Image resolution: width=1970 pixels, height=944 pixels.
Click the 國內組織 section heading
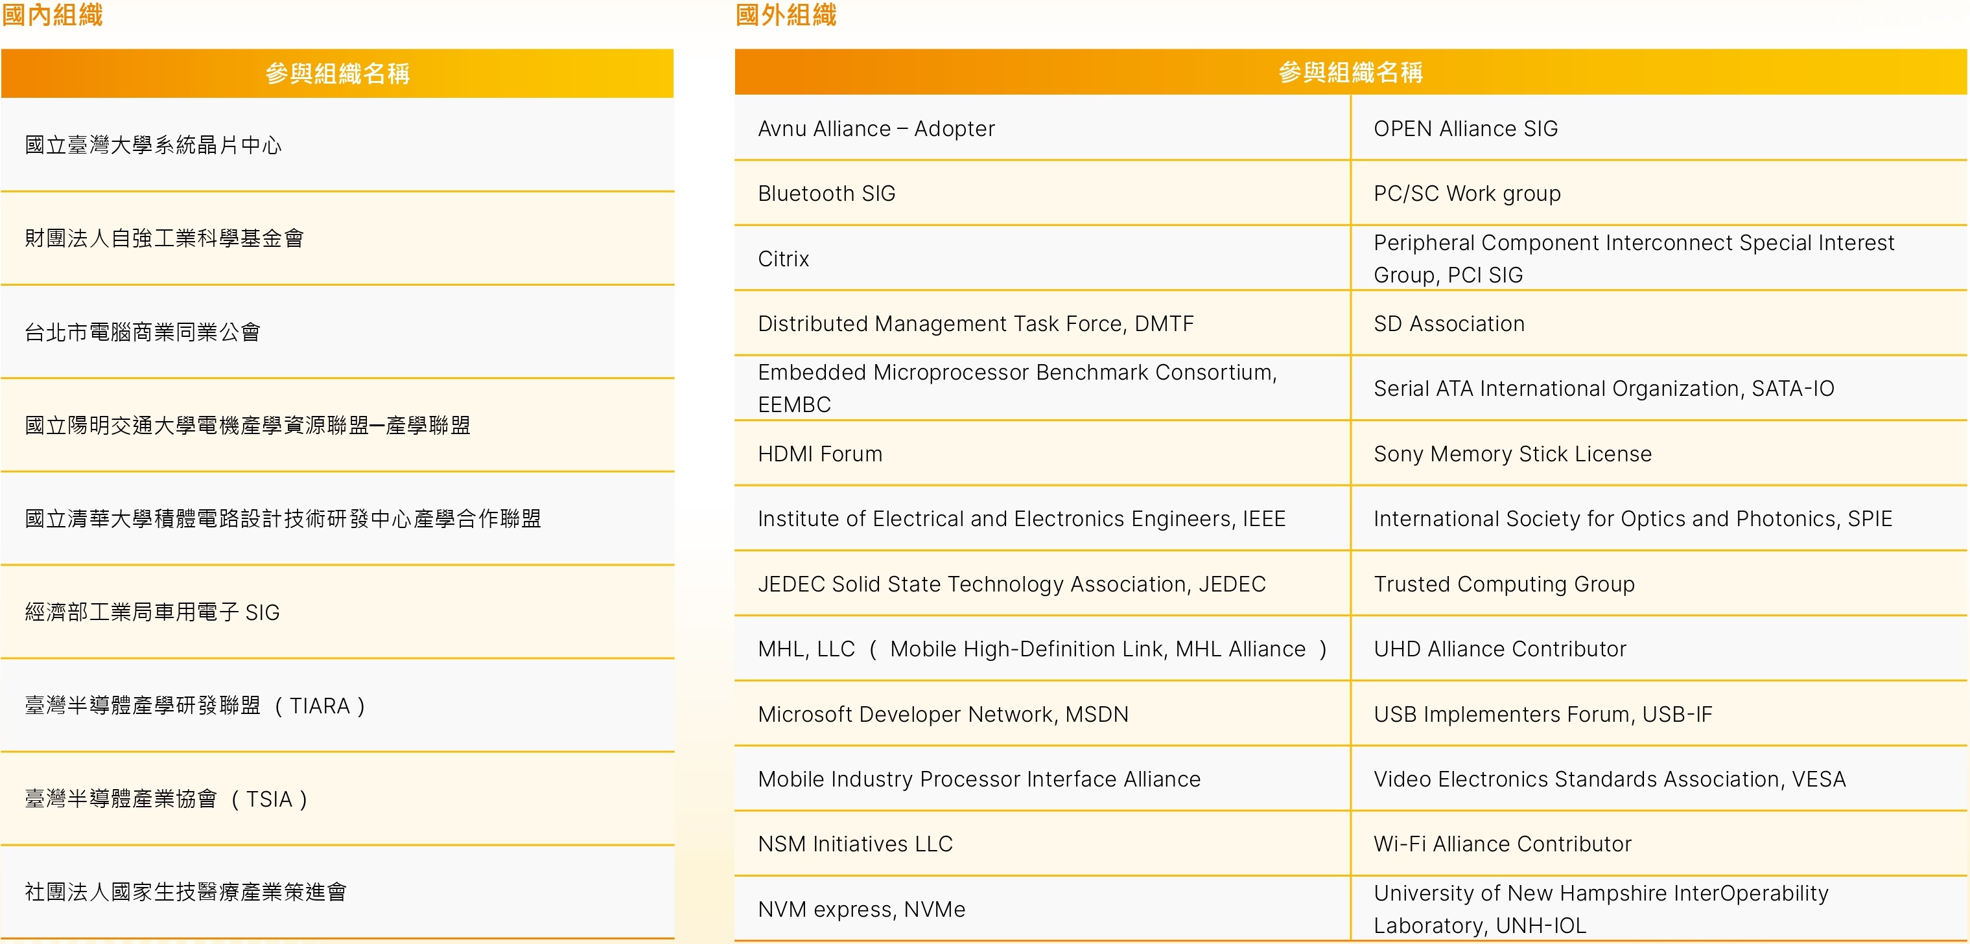52,14
